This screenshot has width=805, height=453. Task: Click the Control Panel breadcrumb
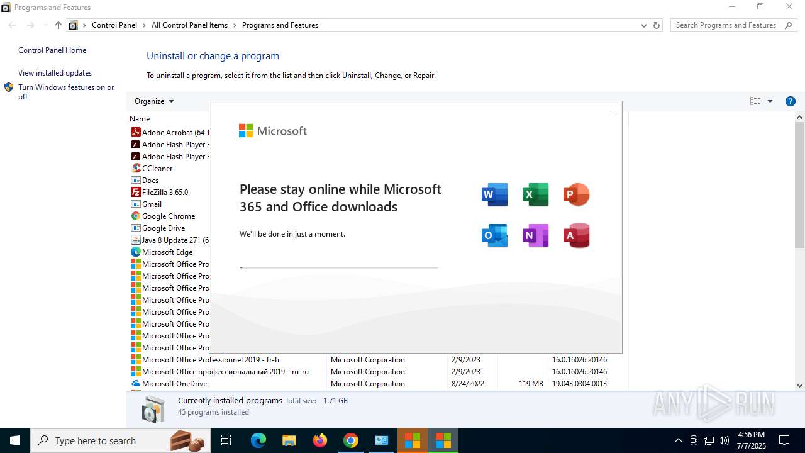[114, 25]
